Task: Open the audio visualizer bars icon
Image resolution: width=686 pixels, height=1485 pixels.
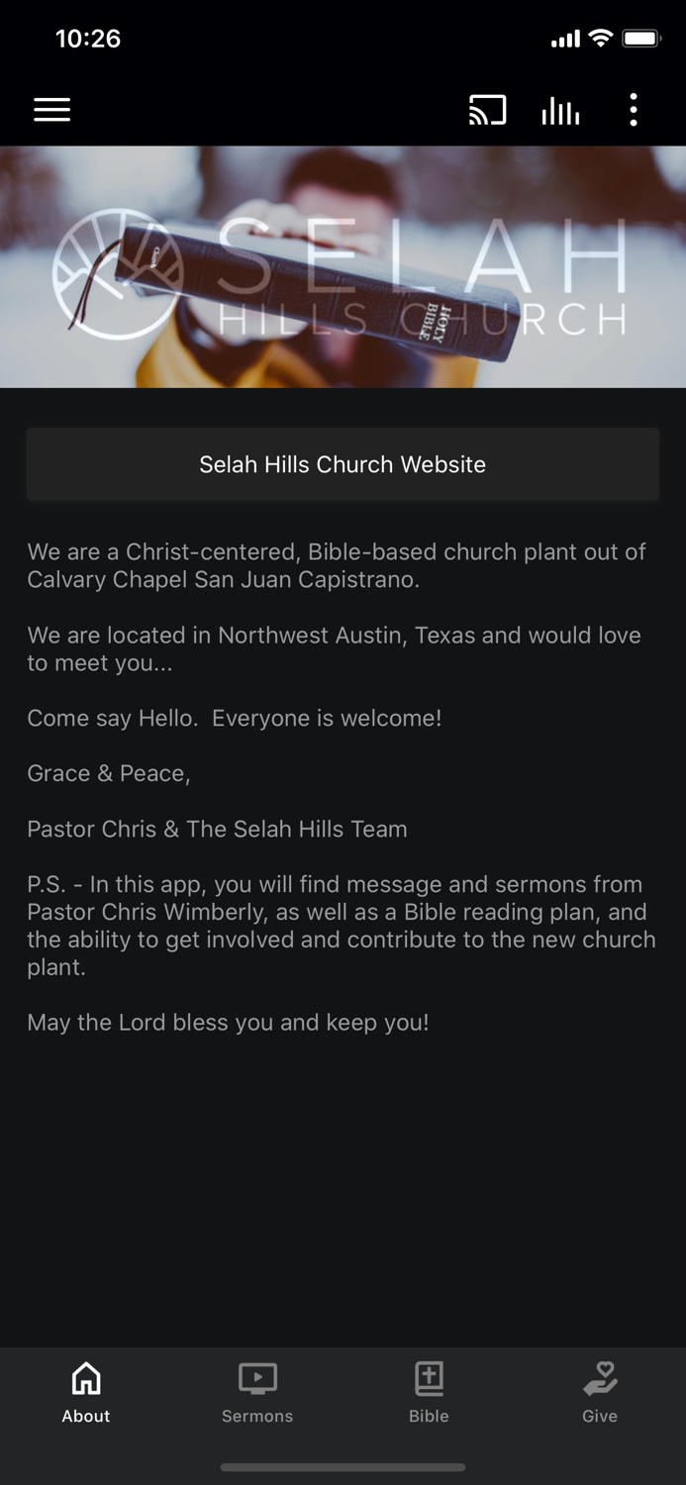Action: coord(560,109)
